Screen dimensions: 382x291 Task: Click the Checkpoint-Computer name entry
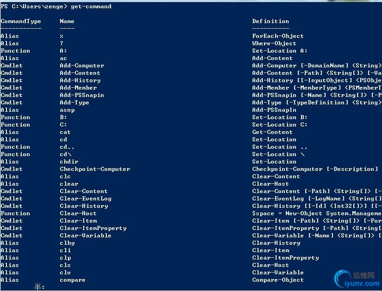click(x=95, y=169)
